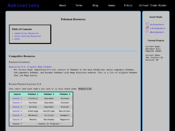Click the Table of Contents heading
The height and width of the screenshot is (131, 175).
(22, 29)
